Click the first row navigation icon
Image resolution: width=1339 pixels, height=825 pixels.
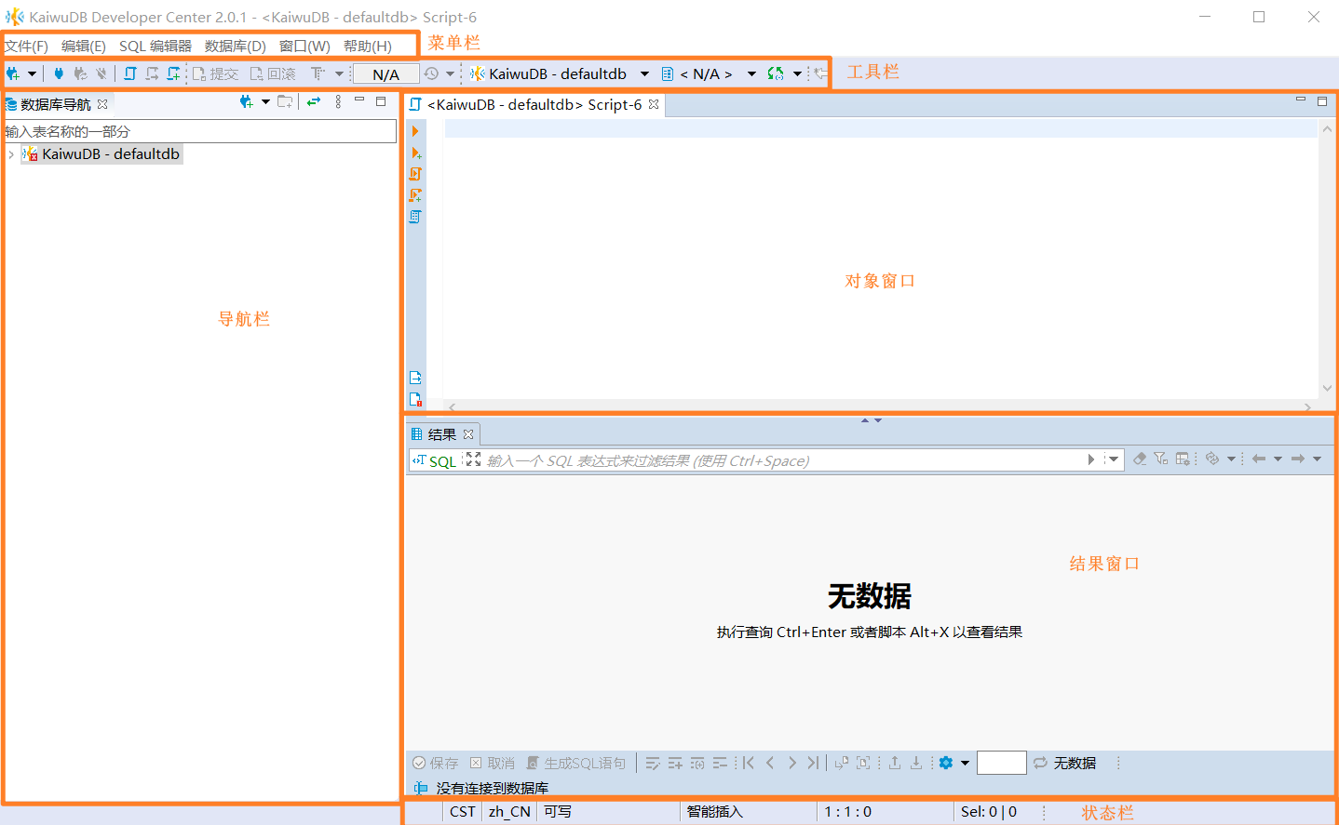coord(748,763)
